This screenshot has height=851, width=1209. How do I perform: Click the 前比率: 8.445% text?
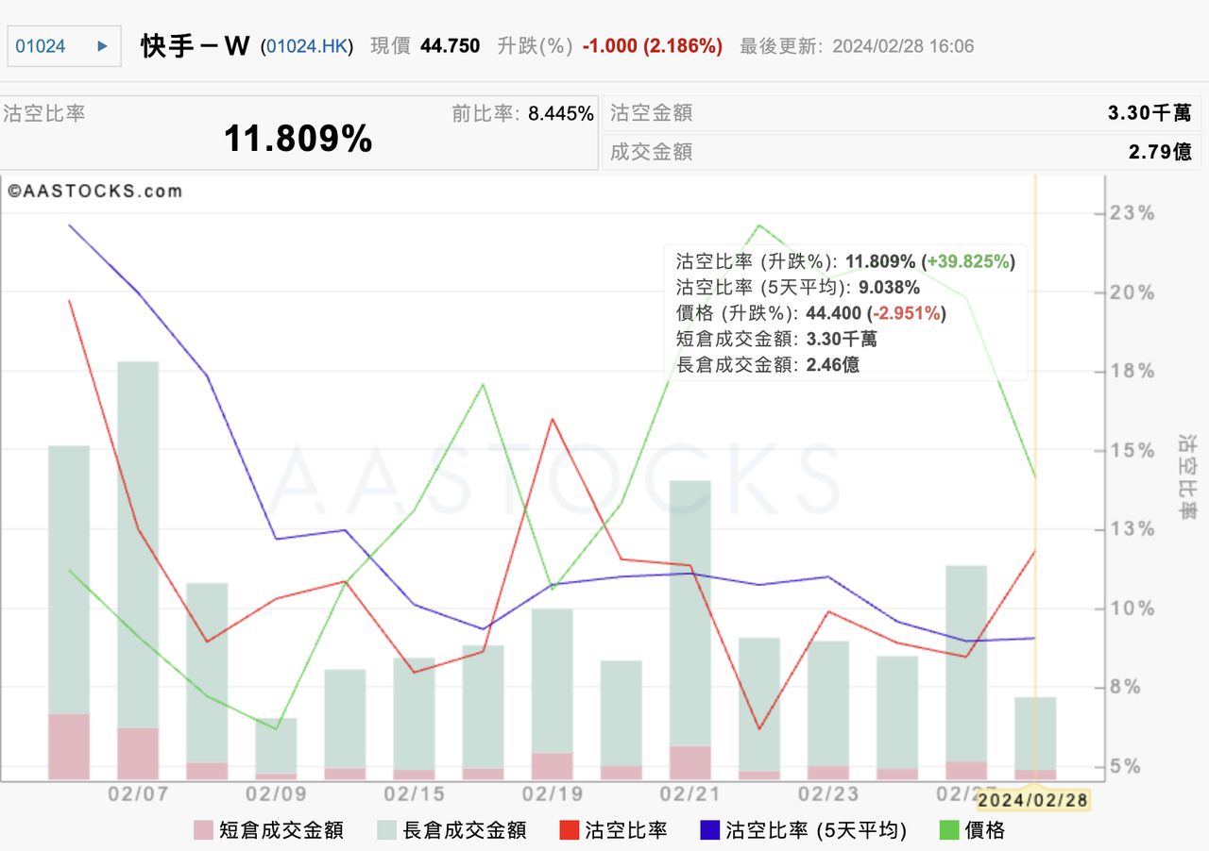click(523, 113)
